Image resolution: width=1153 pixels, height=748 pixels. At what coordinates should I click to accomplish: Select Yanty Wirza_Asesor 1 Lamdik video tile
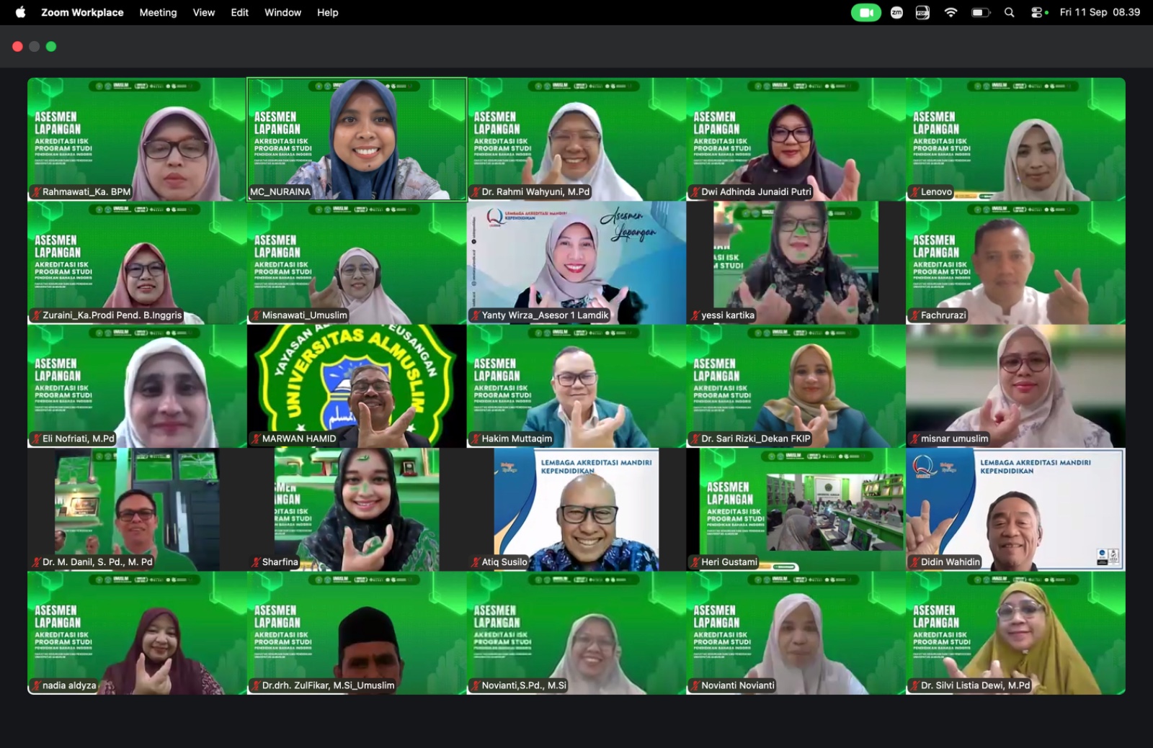576,263
